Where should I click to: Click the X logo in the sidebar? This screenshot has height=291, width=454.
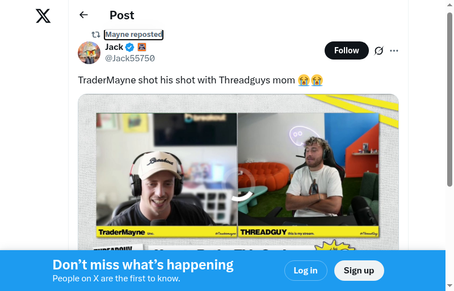pos(43,16)
